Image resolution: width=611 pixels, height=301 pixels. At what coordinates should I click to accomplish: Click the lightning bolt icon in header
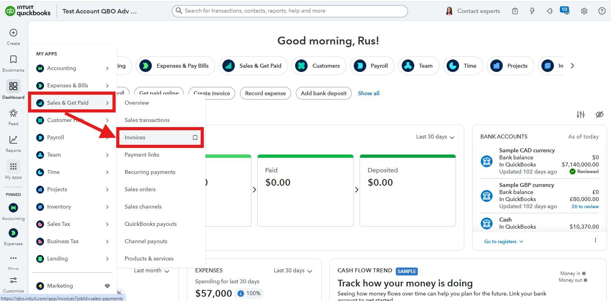click(x=532, y=11)
